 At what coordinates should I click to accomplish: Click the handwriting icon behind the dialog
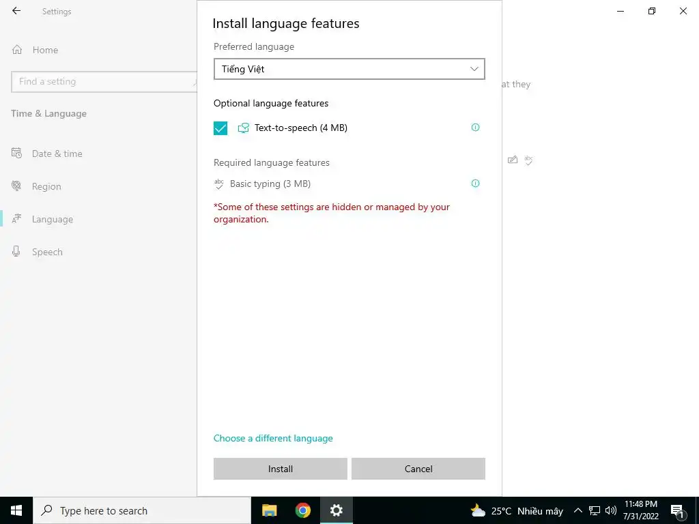click(513, 160)
